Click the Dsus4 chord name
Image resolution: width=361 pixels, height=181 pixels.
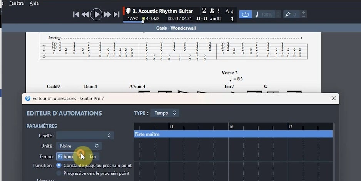click(90, 87)
